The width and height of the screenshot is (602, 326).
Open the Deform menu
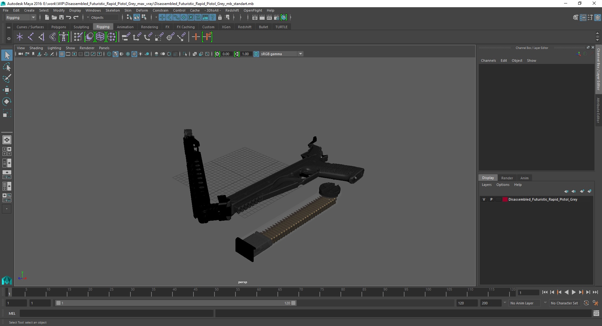(x=142, y=10)
